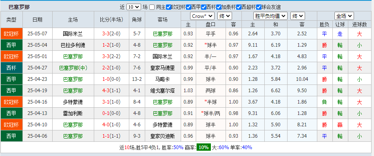Click the 角球 column header
Screen dimensions: 374x156
click(x=137, y=19)
